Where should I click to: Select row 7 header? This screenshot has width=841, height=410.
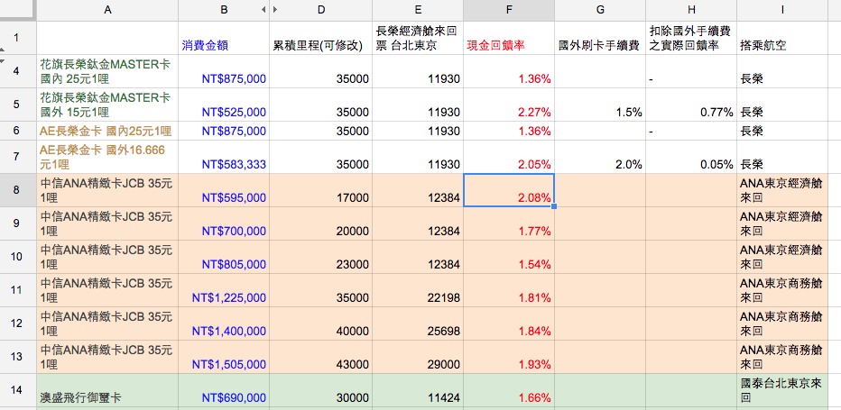tap(18, 157)
